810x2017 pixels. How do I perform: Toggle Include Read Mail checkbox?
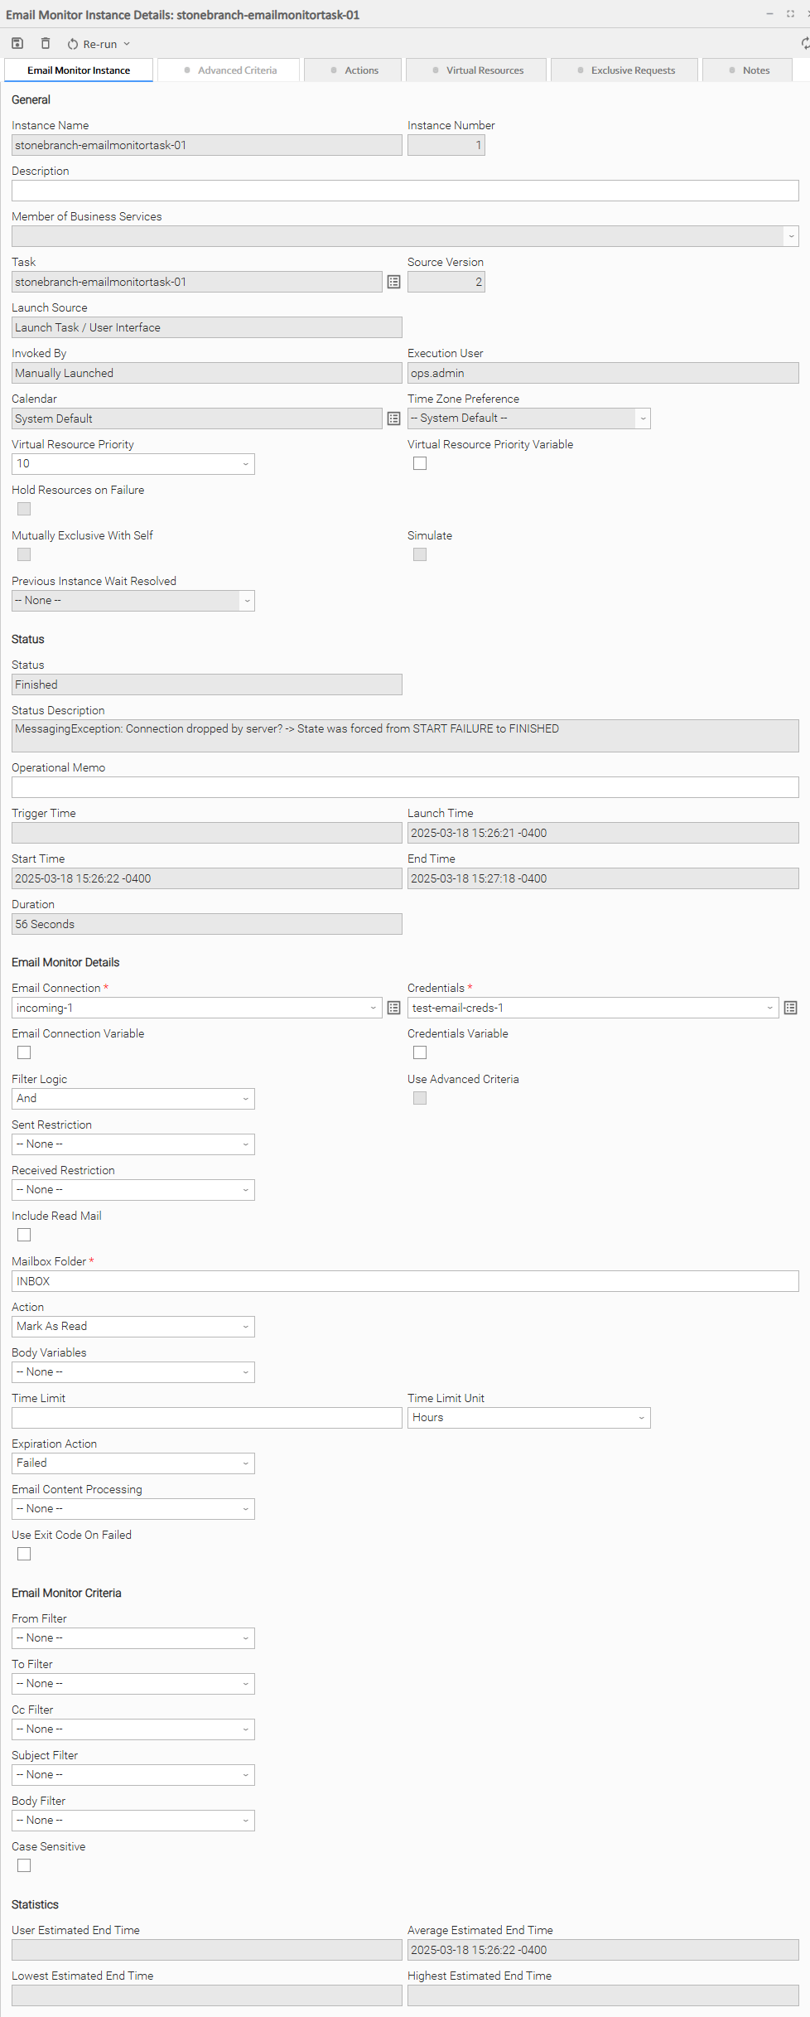[x=24, y=1236]
